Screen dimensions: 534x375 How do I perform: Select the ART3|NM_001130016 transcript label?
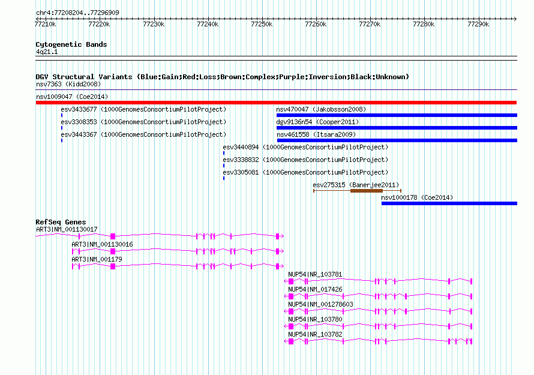pos(102,245)
